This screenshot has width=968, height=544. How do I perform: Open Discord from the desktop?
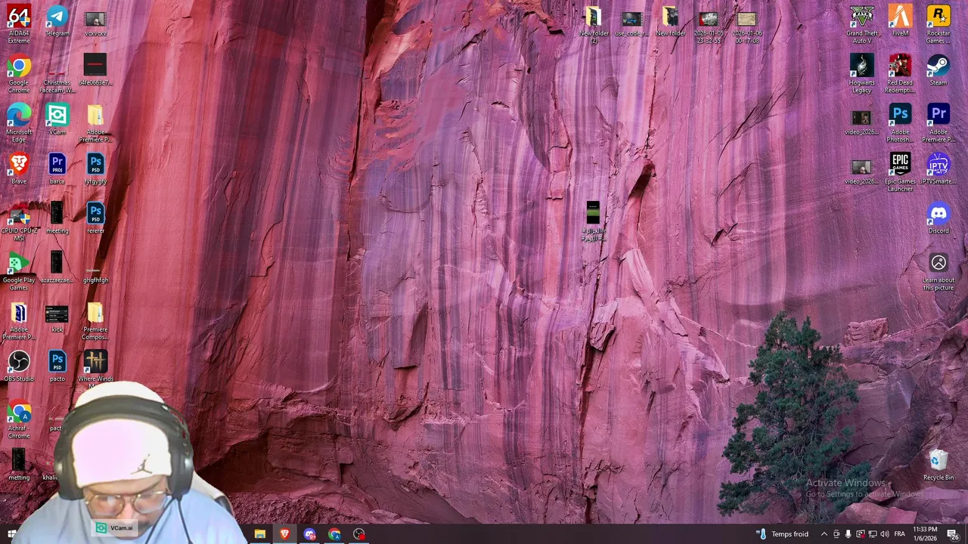click(x=938, y=218)
